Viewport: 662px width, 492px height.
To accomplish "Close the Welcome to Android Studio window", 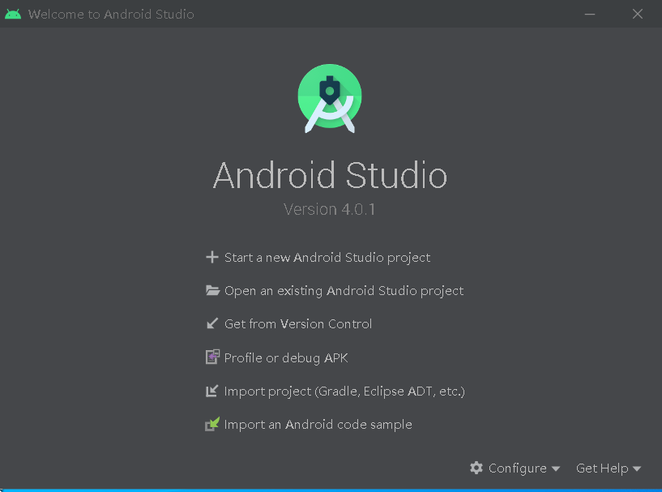I will coord(638,14).
